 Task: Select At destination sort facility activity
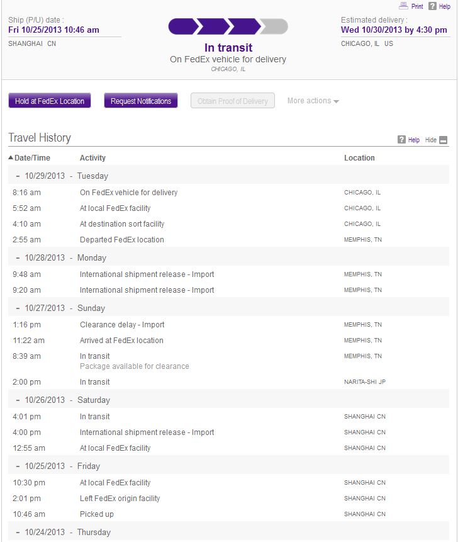pyautogui.click(x=122, y=224)
